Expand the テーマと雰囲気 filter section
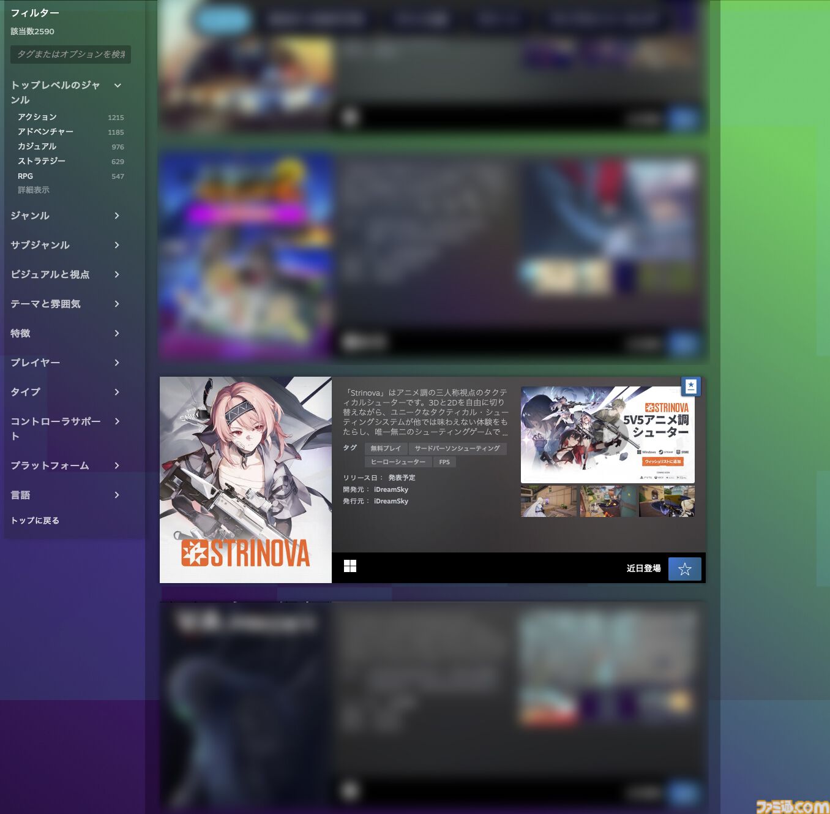Image resolution: width=830 pixels, height=814 pixels. (x=65, y=304)
